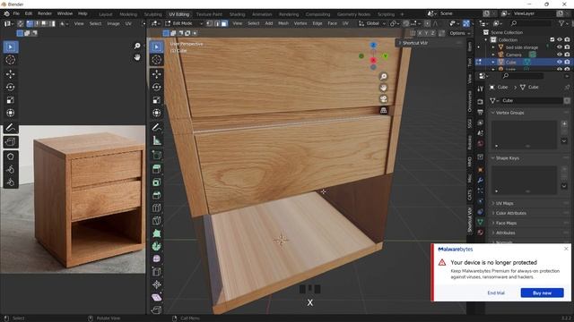574x322 pixels.
Task: Choose the Scale tool in UV editor
Action: click(x=10, y=100)
